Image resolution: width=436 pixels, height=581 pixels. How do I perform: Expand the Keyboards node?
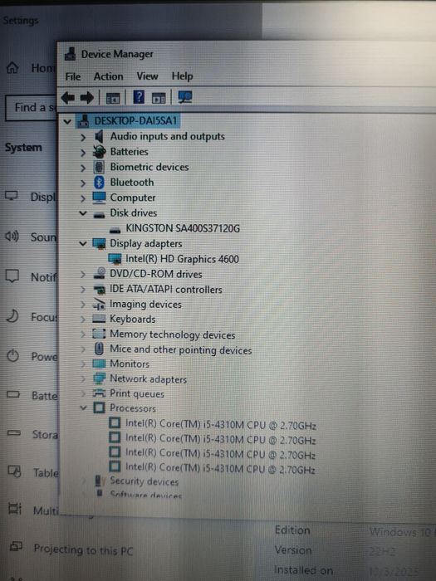click(83, 320)
